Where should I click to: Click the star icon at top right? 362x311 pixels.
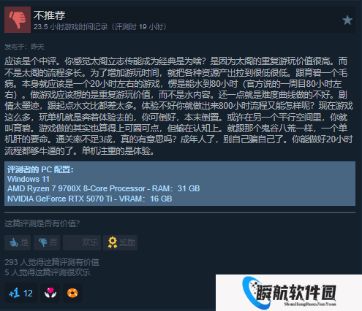[x=347, y=20]
